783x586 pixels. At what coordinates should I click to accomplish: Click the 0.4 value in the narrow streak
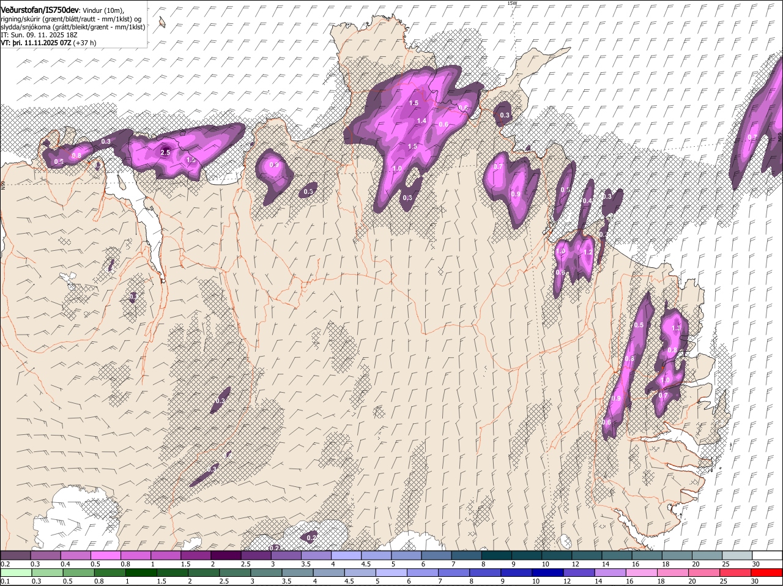[x=587, y=201]
